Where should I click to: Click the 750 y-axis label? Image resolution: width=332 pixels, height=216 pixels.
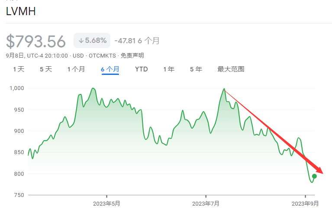19,195
